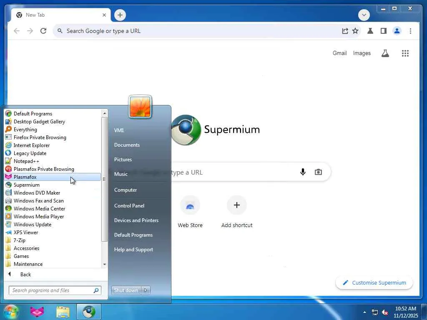
Task: Open Plasmafox Private Browsing
Action: coord(53,169)
